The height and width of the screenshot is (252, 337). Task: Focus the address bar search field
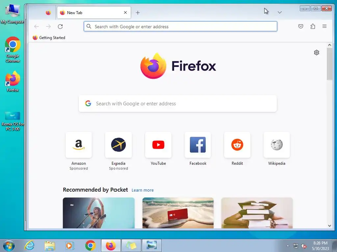point(180,26)
